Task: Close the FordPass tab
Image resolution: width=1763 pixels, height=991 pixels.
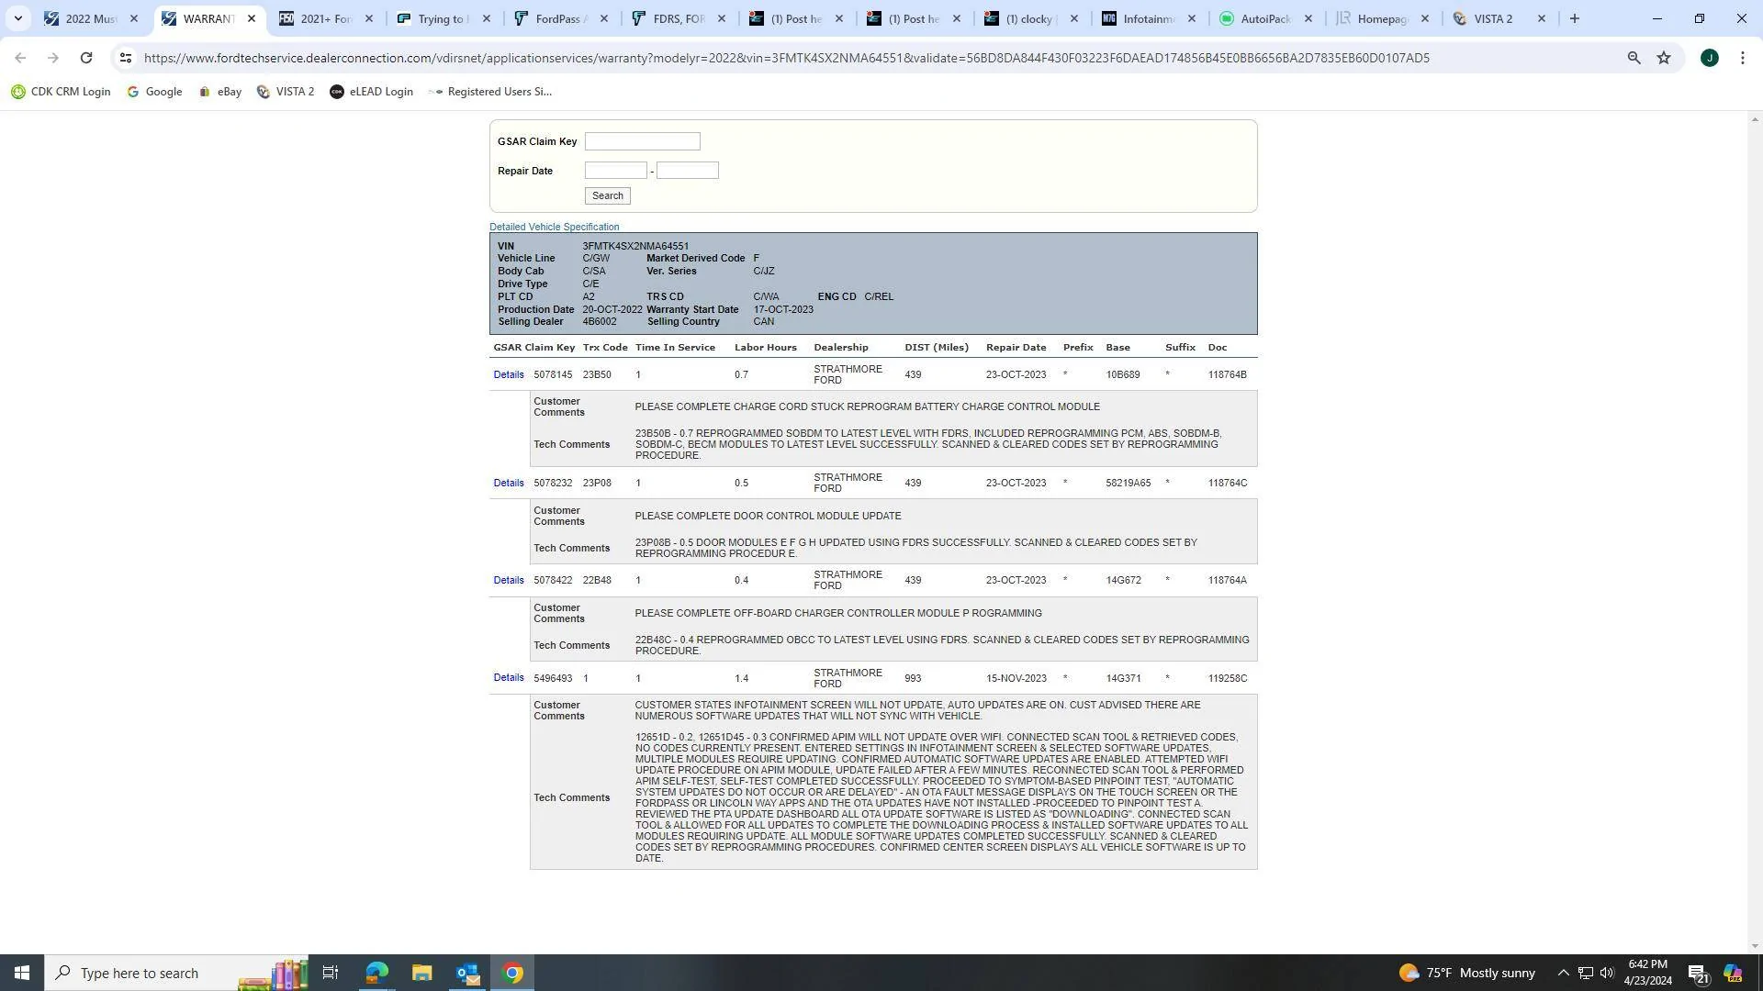Action: tap(604, 18)
